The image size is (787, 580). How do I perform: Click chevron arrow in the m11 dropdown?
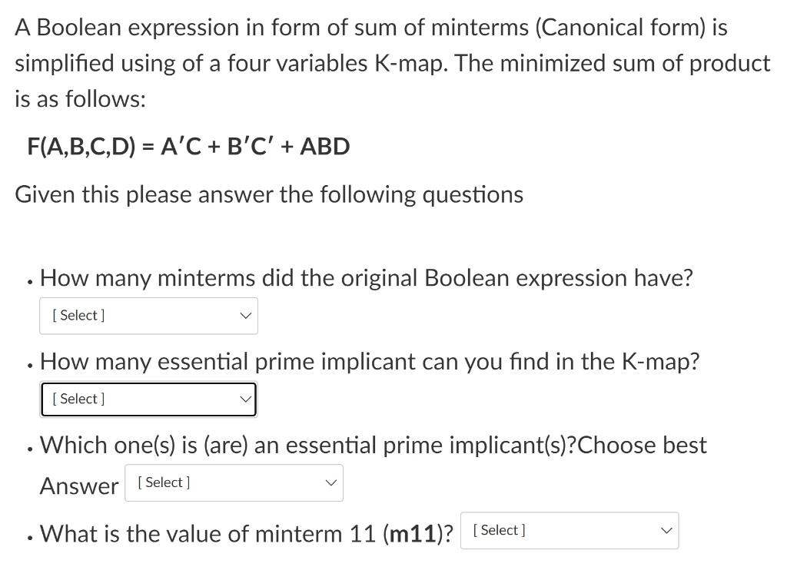[666, 531]
